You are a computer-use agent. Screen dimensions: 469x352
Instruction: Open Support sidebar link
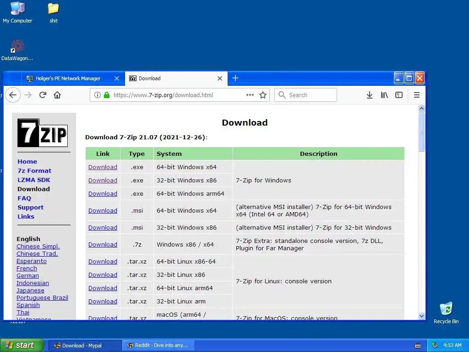(31, 208)
